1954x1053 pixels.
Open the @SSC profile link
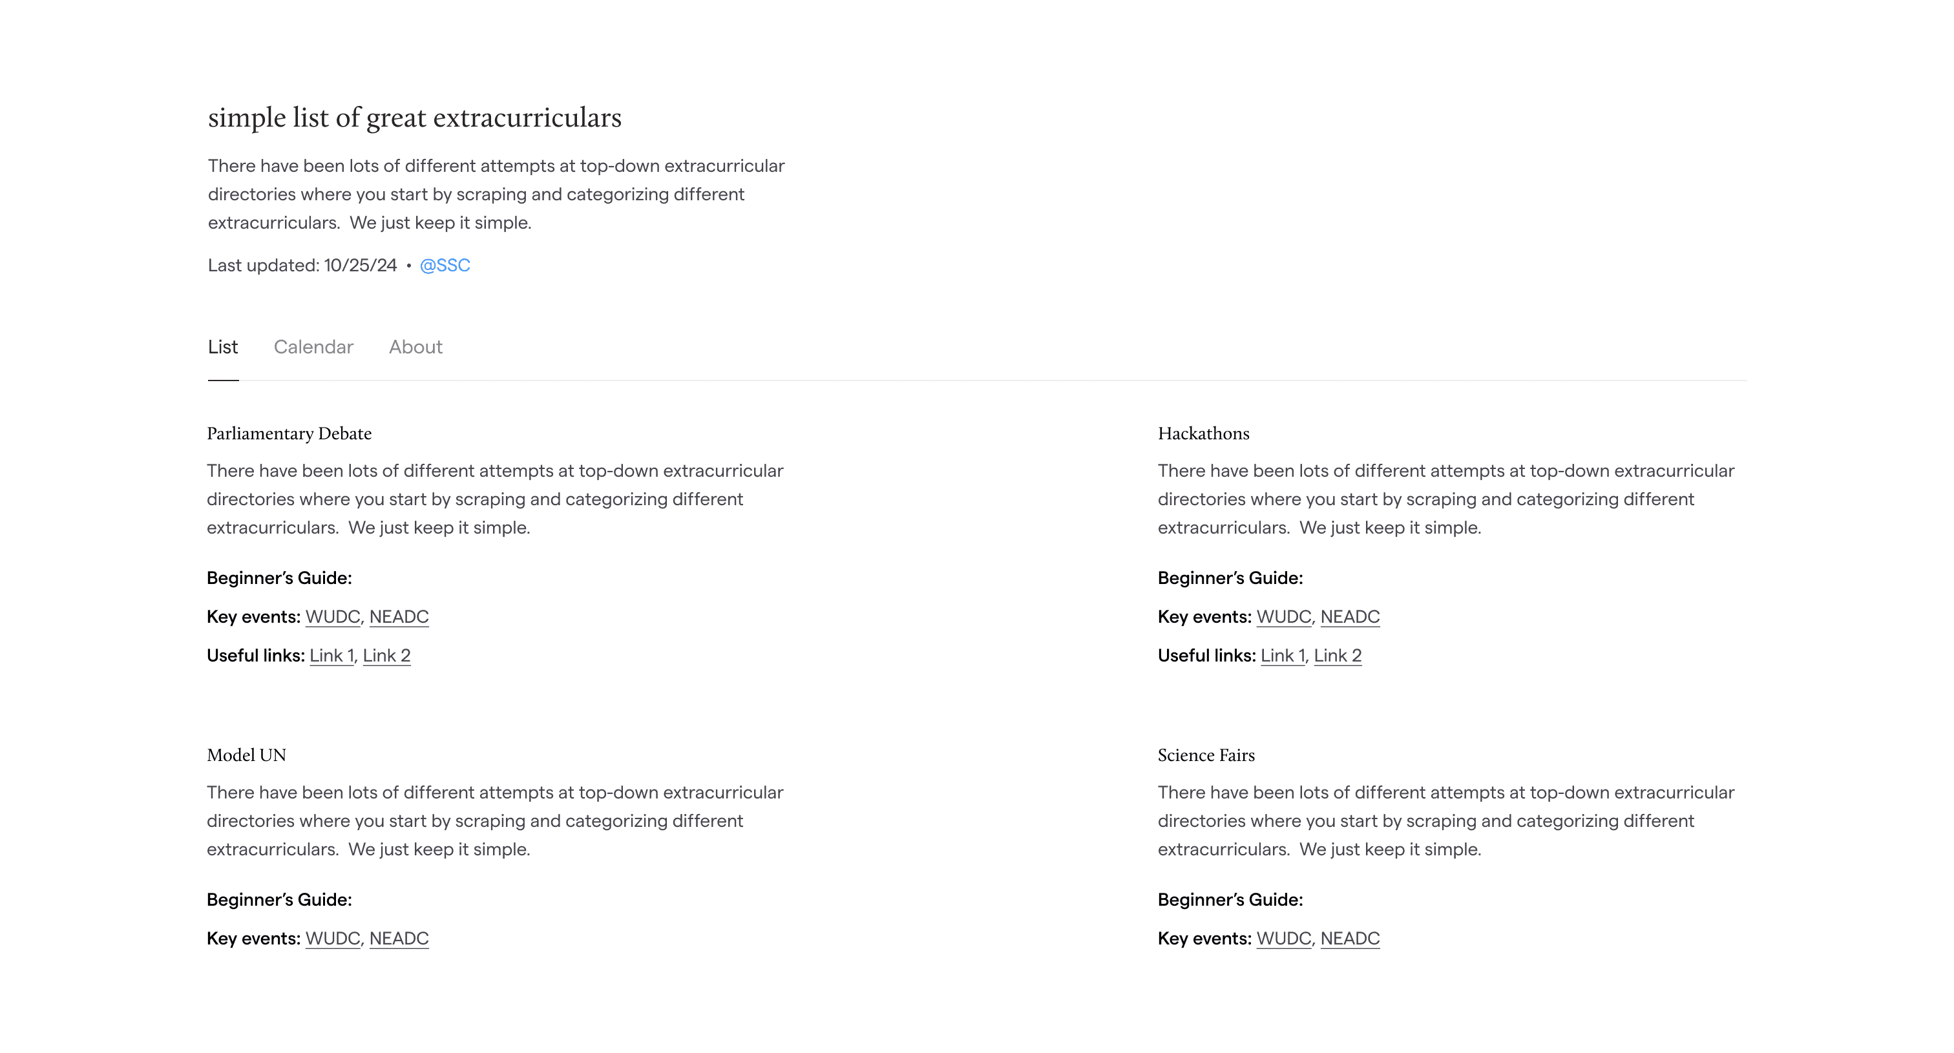(445, 266)
